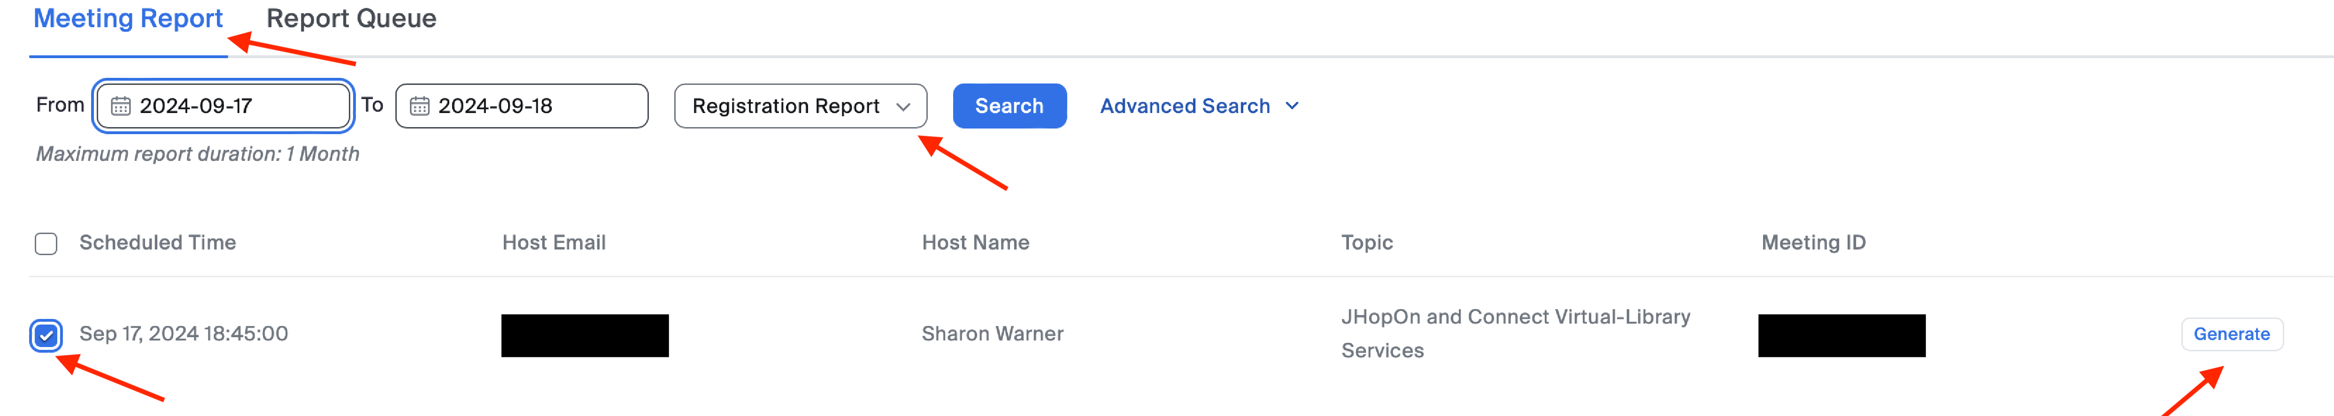This screenshot has height=416, width=2334.
Task: Click the Meeting ID column header
Action: tap(1813, 242)
